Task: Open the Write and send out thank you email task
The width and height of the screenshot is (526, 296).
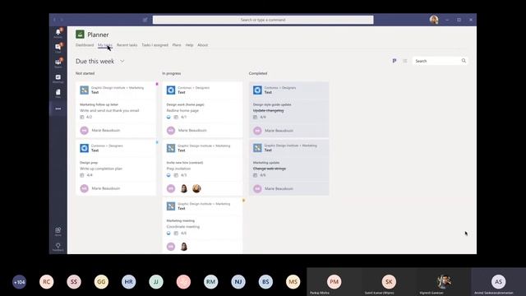Action: click(x=109, y=110)
